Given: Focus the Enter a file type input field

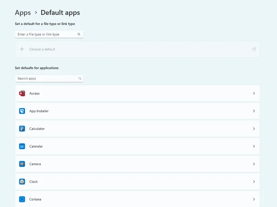Looking at the screenshot, I should coord(45,34).
